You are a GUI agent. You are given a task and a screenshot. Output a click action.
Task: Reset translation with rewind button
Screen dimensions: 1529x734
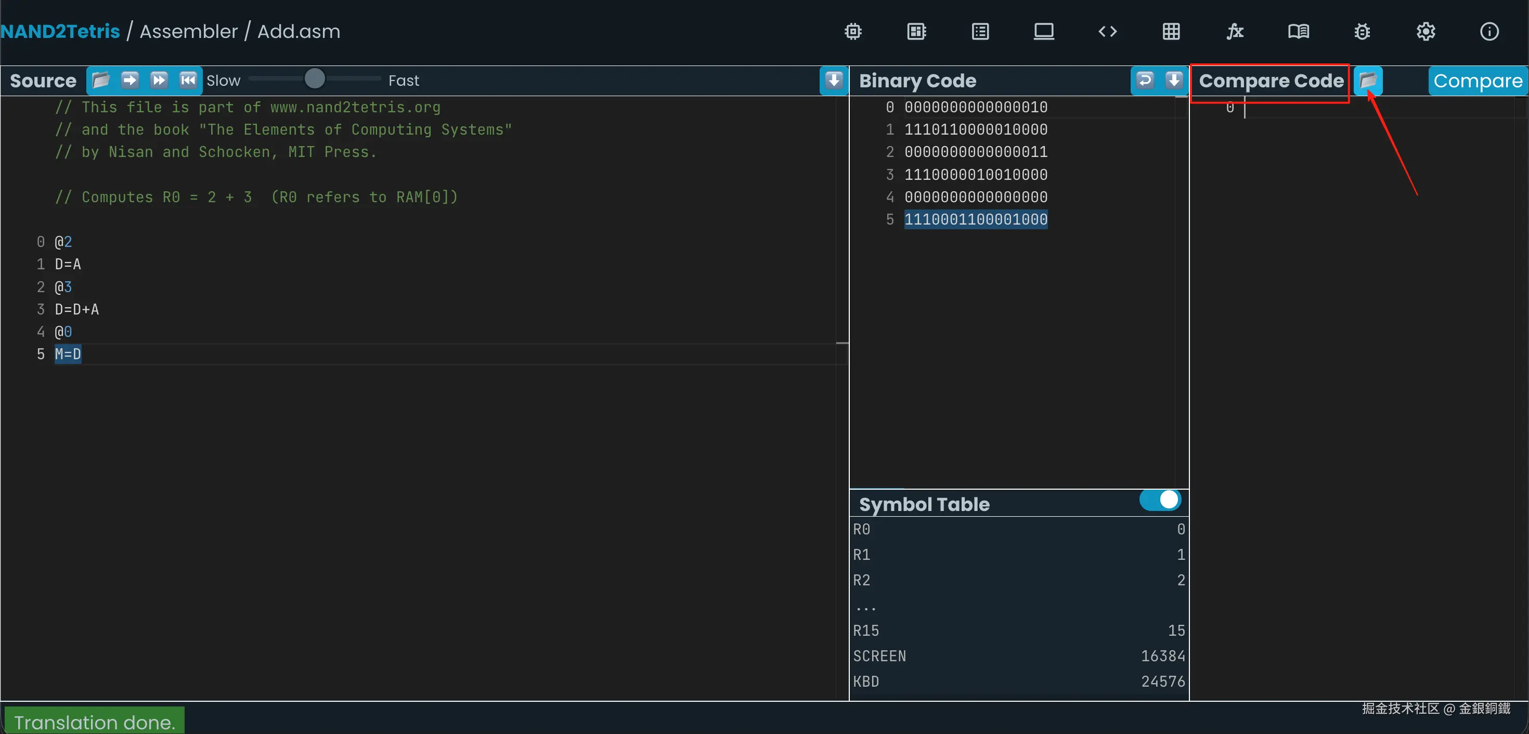tap(188, 80)
